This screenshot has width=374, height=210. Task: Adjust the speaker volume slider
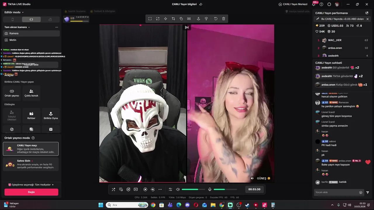[x=193, y=189]
